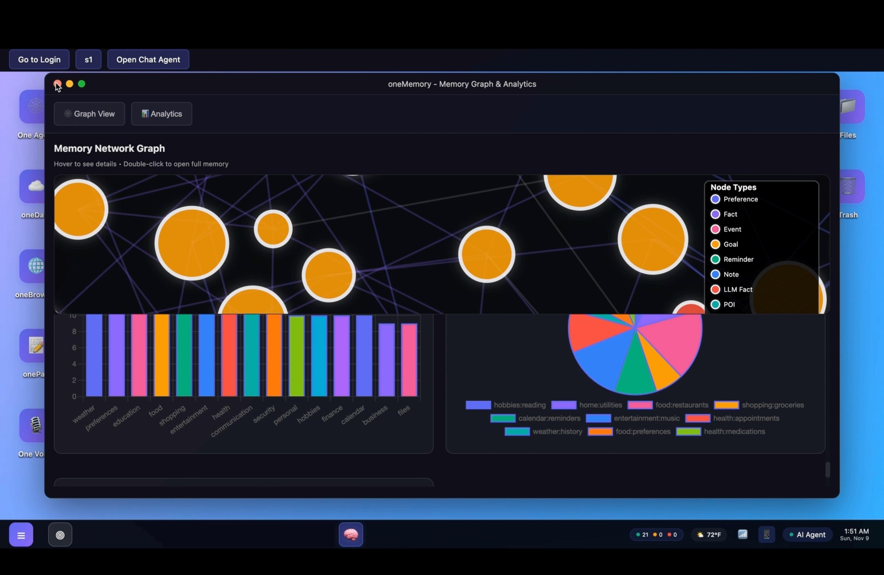Open the Files folder desktop icon
The width and height of the screenshot is (884, 575).
point(851,107)
